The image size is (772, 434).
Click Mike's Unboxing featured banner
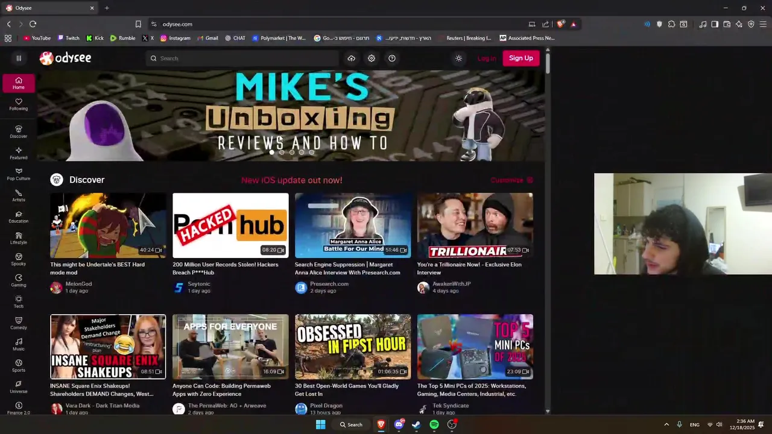click(291, 116)
